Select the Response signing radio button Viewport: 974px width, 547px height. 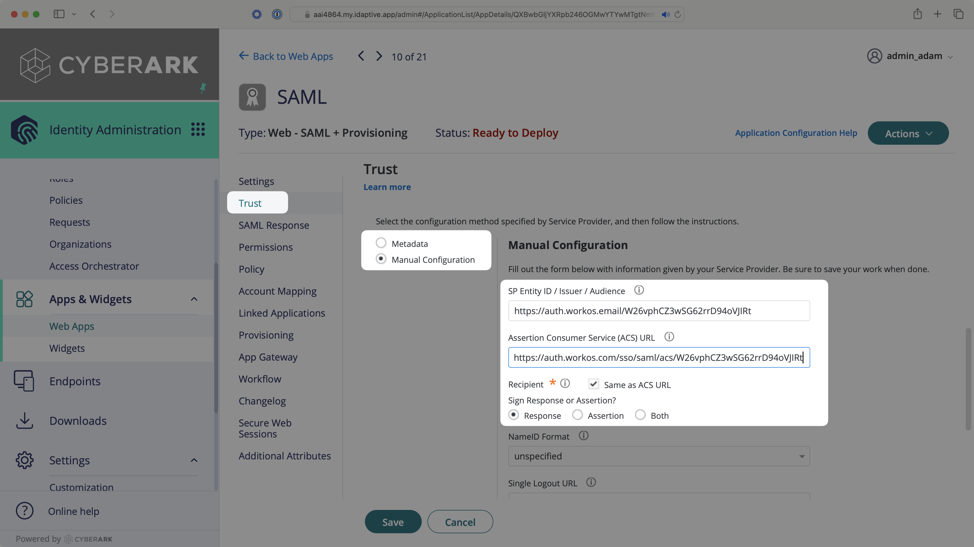click(x=513, y=415)
